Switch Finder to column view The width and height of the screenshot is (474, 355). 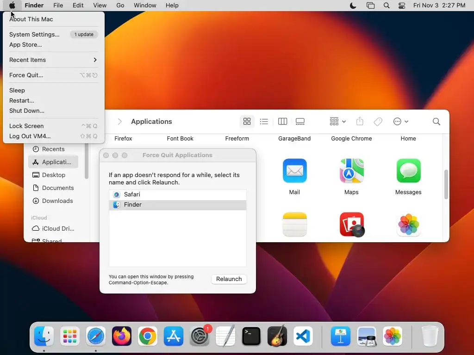point(282,122)
